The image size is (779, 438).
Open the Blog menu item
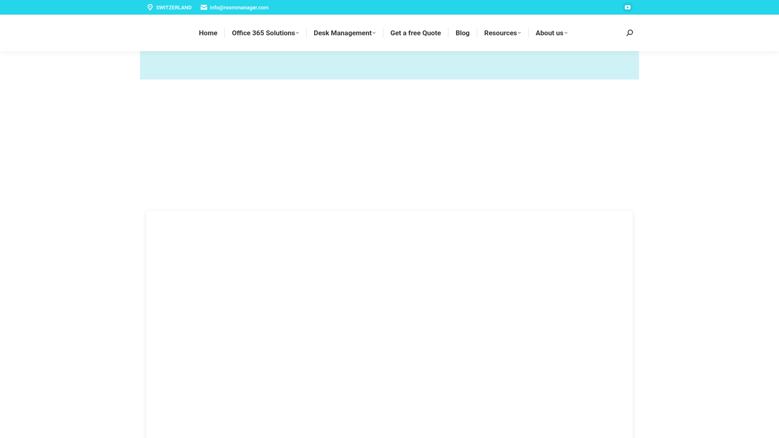(x=462, y=33)
